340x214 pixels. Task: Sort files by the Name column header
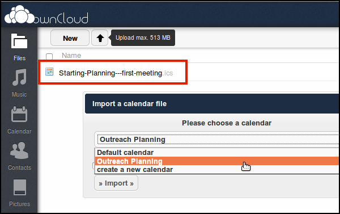[x=71, y=56]
